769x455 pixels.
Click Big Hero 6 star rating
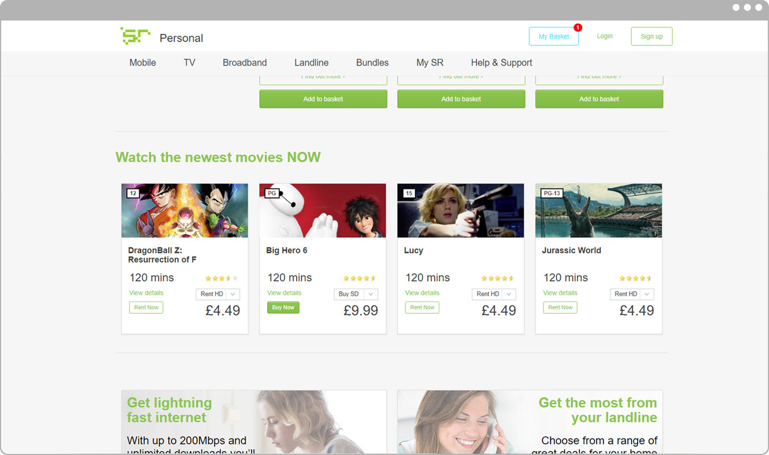pos(360,279)
